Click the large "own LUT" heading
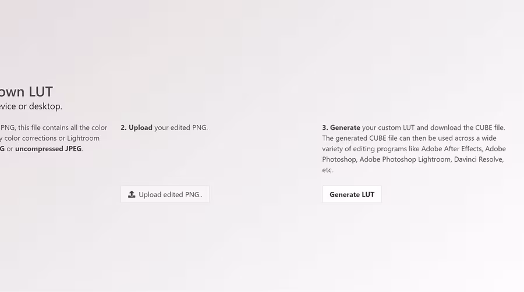 (x=27, y=91)
